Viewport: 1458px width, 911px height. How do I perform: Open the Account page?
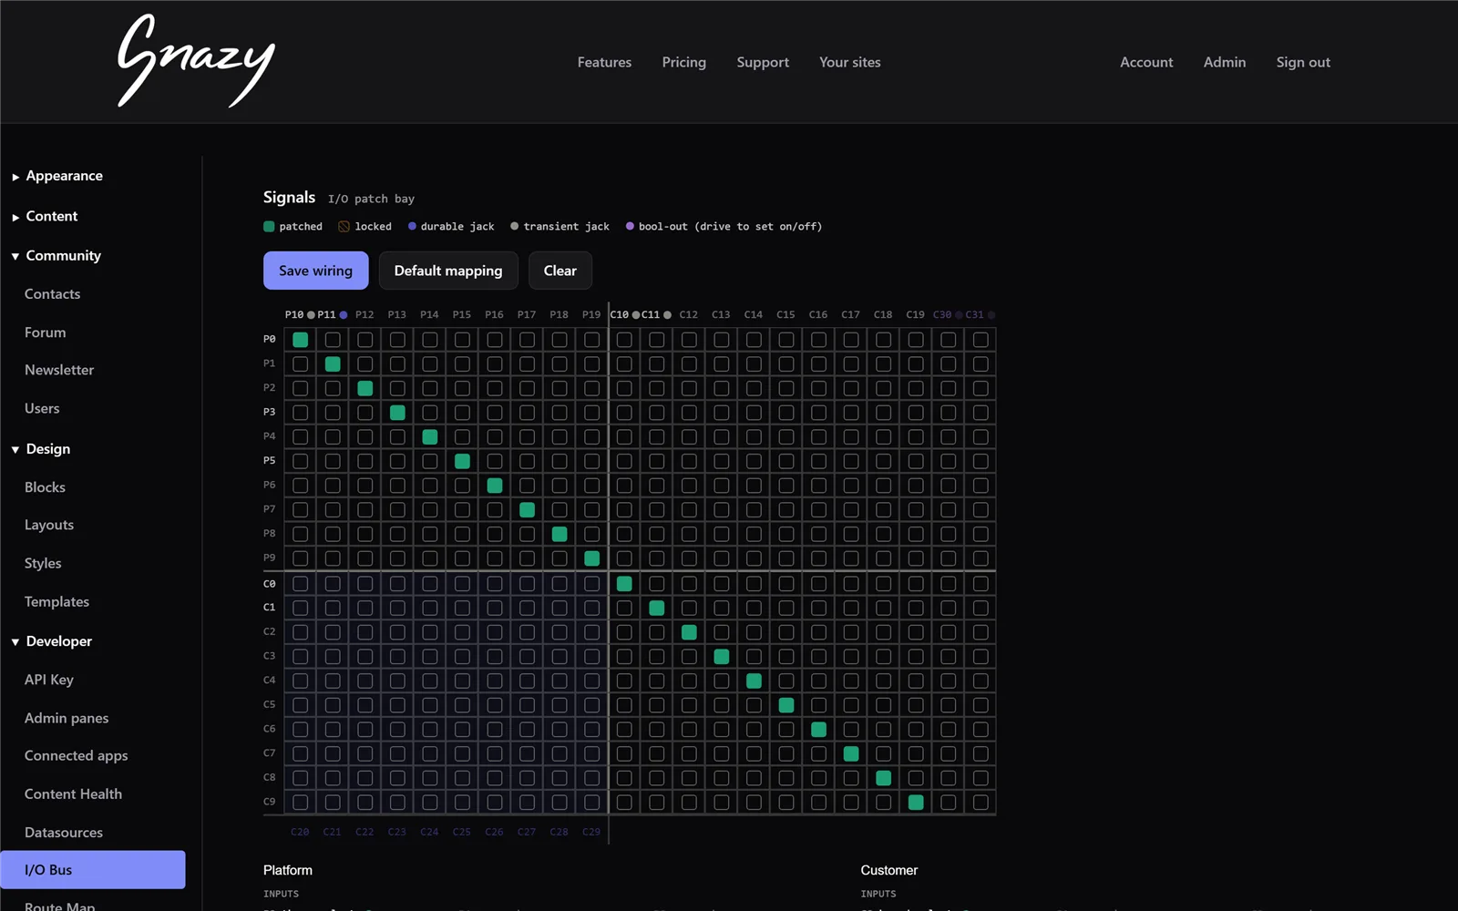click(x=1146, y=62)
